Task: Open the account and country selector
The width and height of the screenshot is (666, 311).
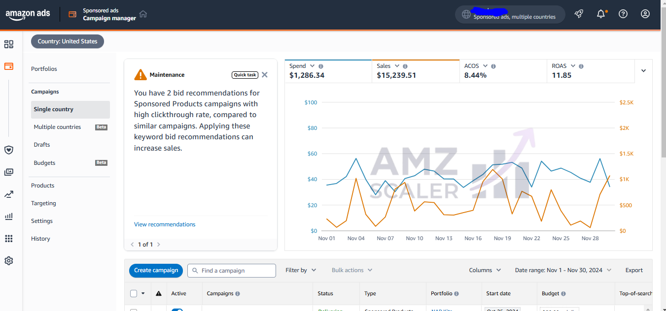Action: (x=510, y=14)
